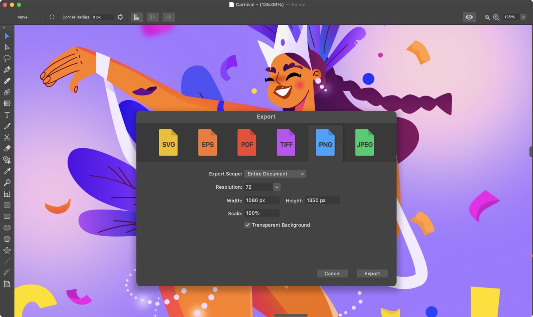This screenshot has width=533, height=317.
Task: Select the direct selection (hollow arrow) tool
Action: point(7,47)
